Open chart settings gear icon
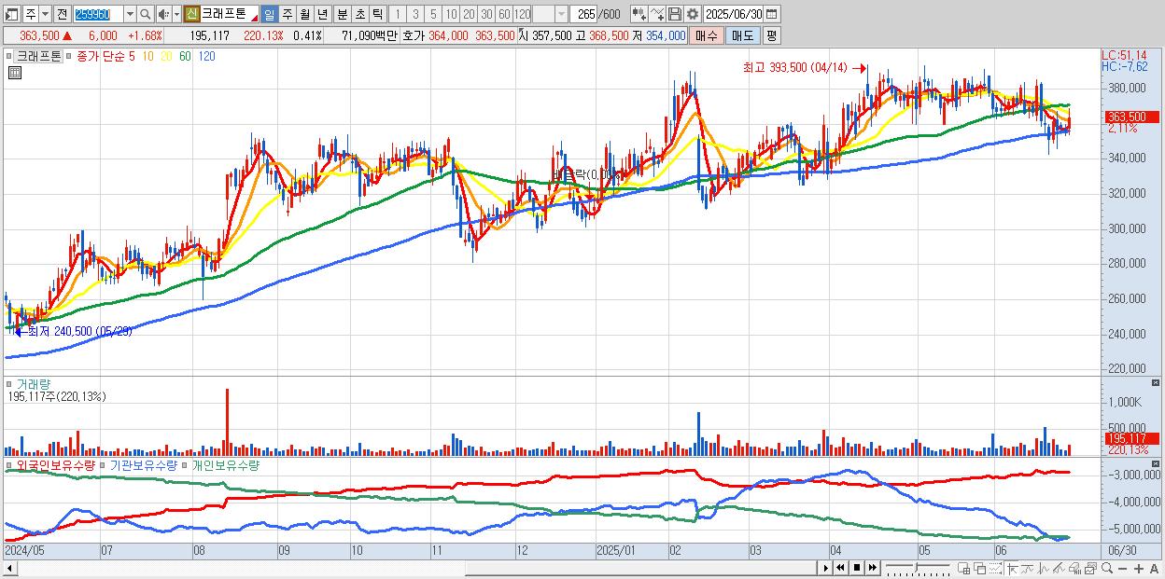 [x=692, y=14]
